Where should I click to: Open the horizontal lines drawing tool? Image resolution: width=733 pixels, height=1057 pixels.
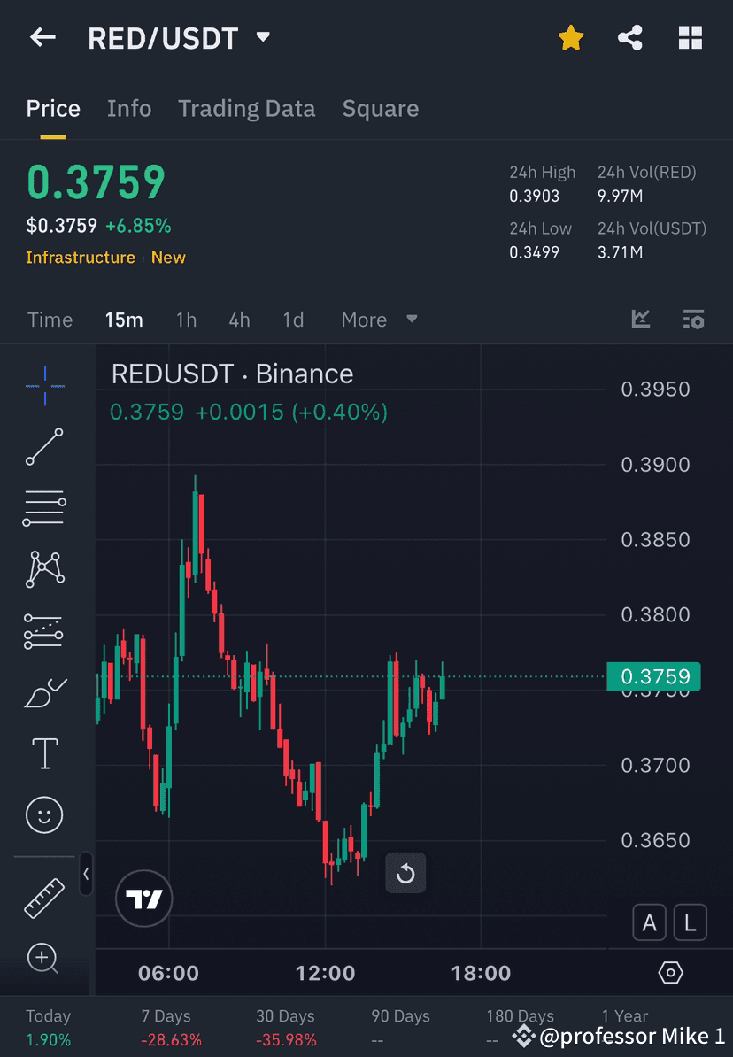pos(44,507)
